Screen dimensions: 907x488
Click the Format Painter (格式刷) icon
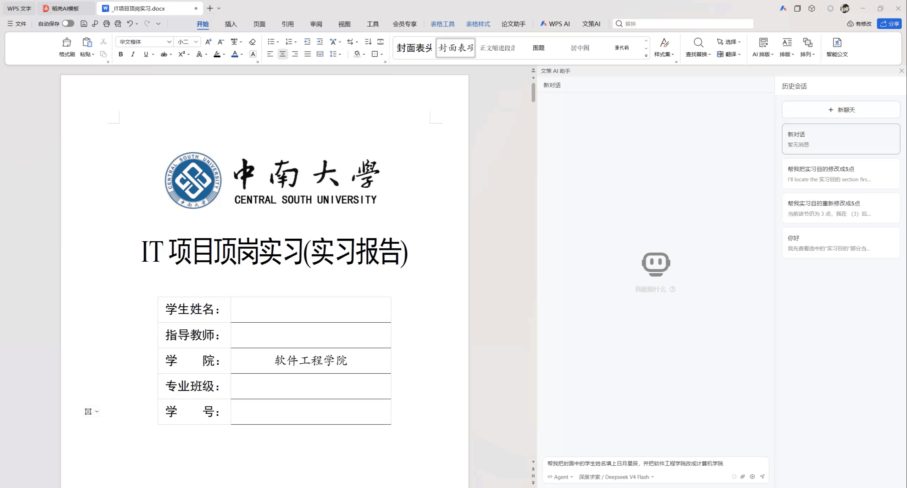tap(67, 42)
